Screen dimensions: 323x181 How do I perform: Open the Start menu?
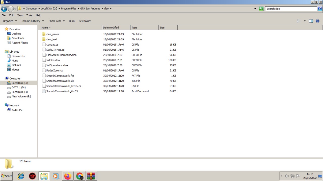[7, 176]
